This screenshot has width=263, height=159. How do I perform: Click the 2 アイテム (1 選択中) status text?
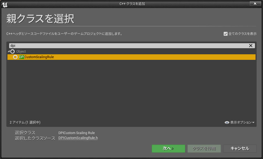click(25, 122)
